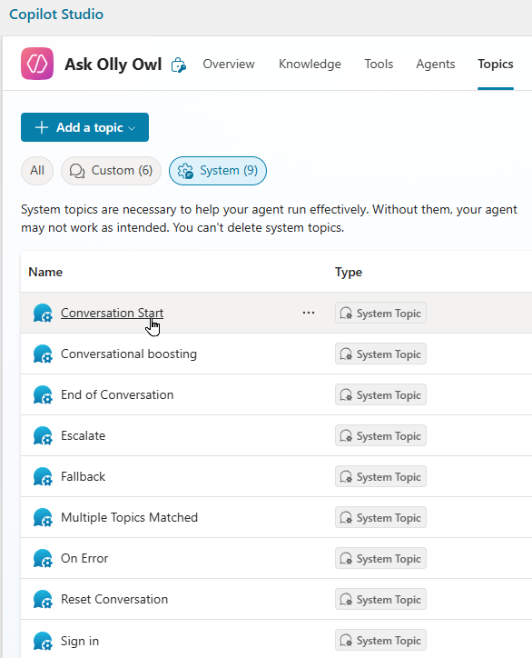The width and height of the screenshot is (532, 658).
Task: Switch to the Overview tab
Action: pos(229,65)
